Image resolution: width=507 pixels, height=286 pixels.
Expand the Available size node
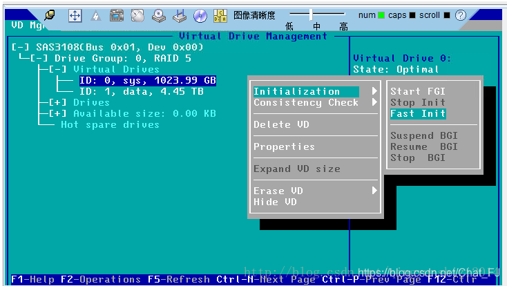(x=58, y=113)
